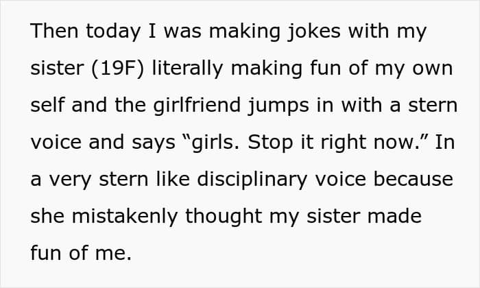Click the word "mistakenly"
The width and height of the screenshot is (480, 288).
pyautogui.click(x=125, y=216)
